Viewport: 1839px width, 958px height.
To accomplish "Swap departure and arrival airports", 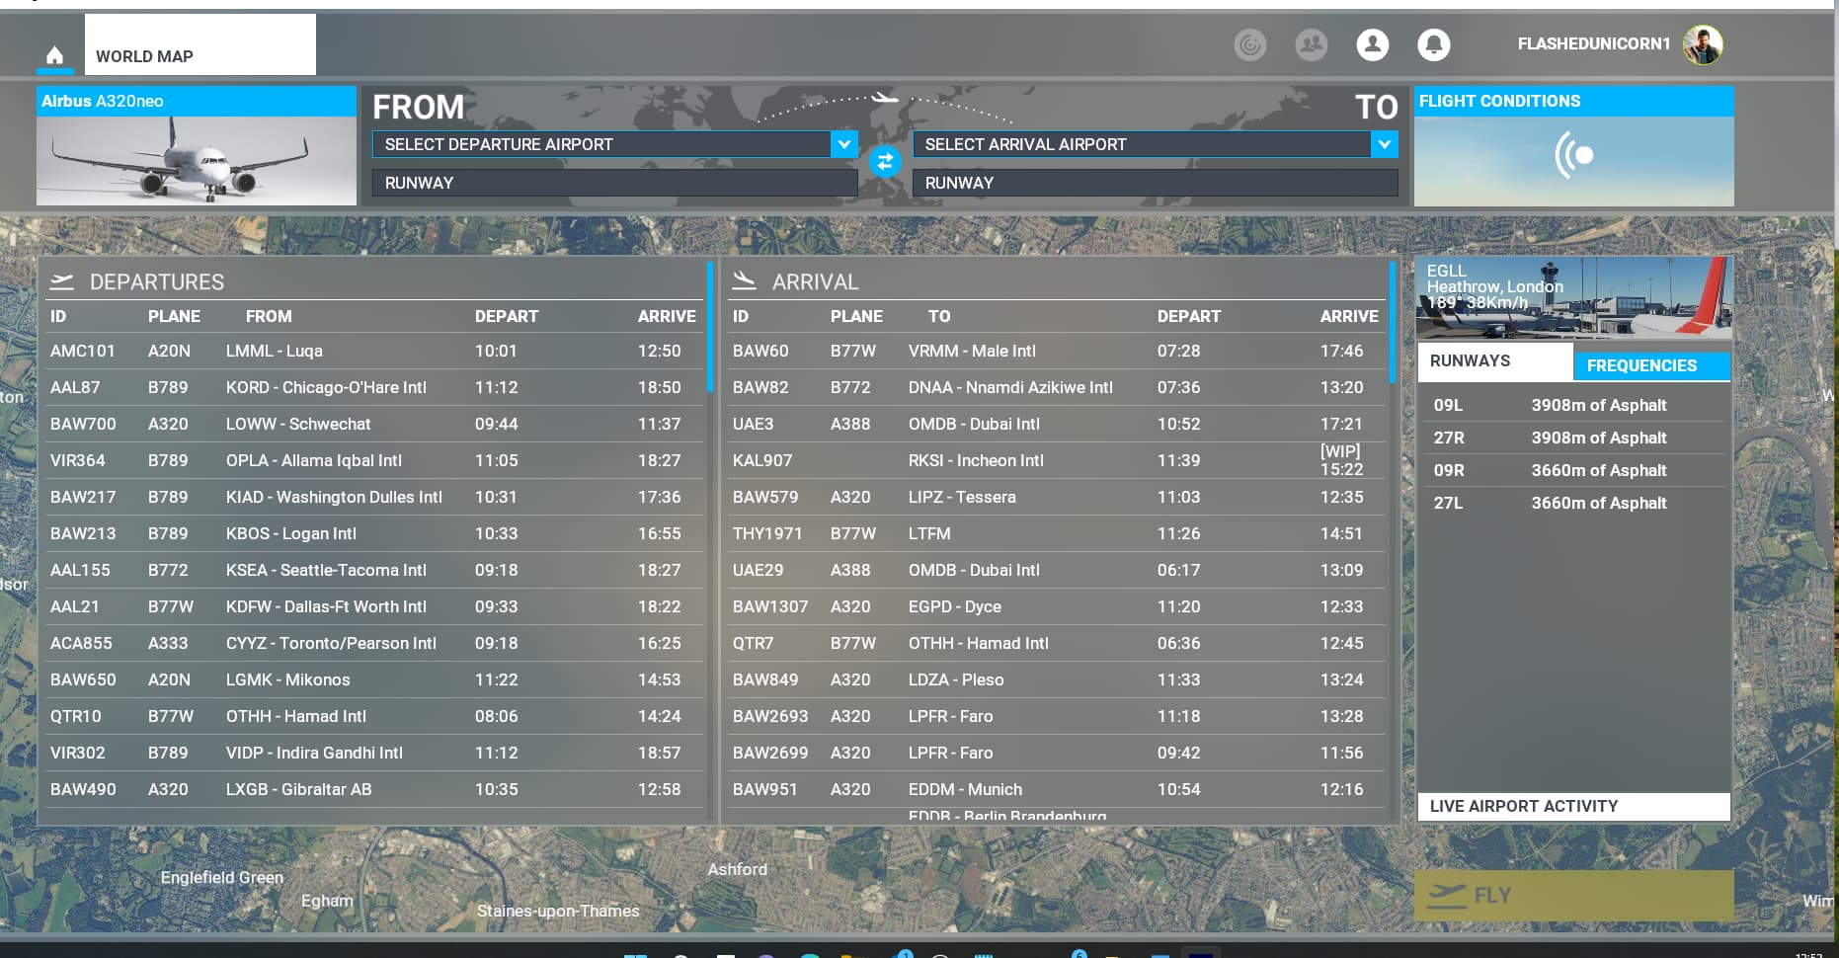I will [885, 162].
